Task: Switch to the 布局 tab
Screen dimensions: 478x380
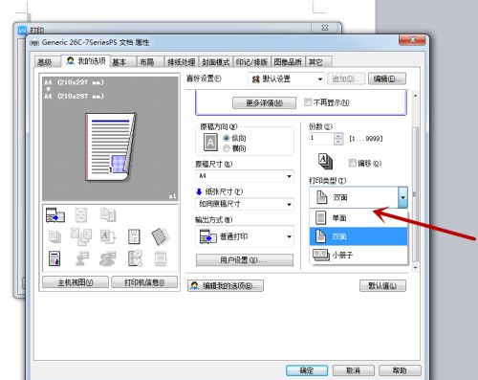Action: click(x=150, y=62)
